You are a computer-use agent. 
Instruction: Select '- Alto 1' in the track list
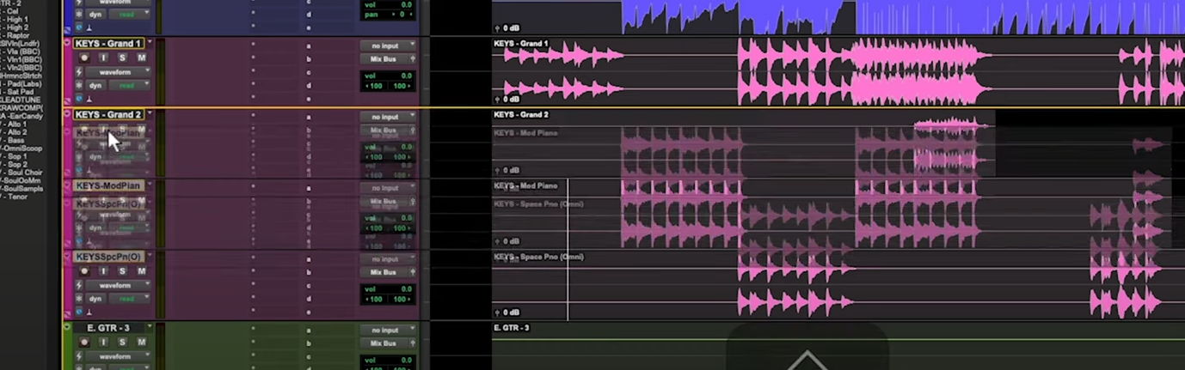coord(15,124)
